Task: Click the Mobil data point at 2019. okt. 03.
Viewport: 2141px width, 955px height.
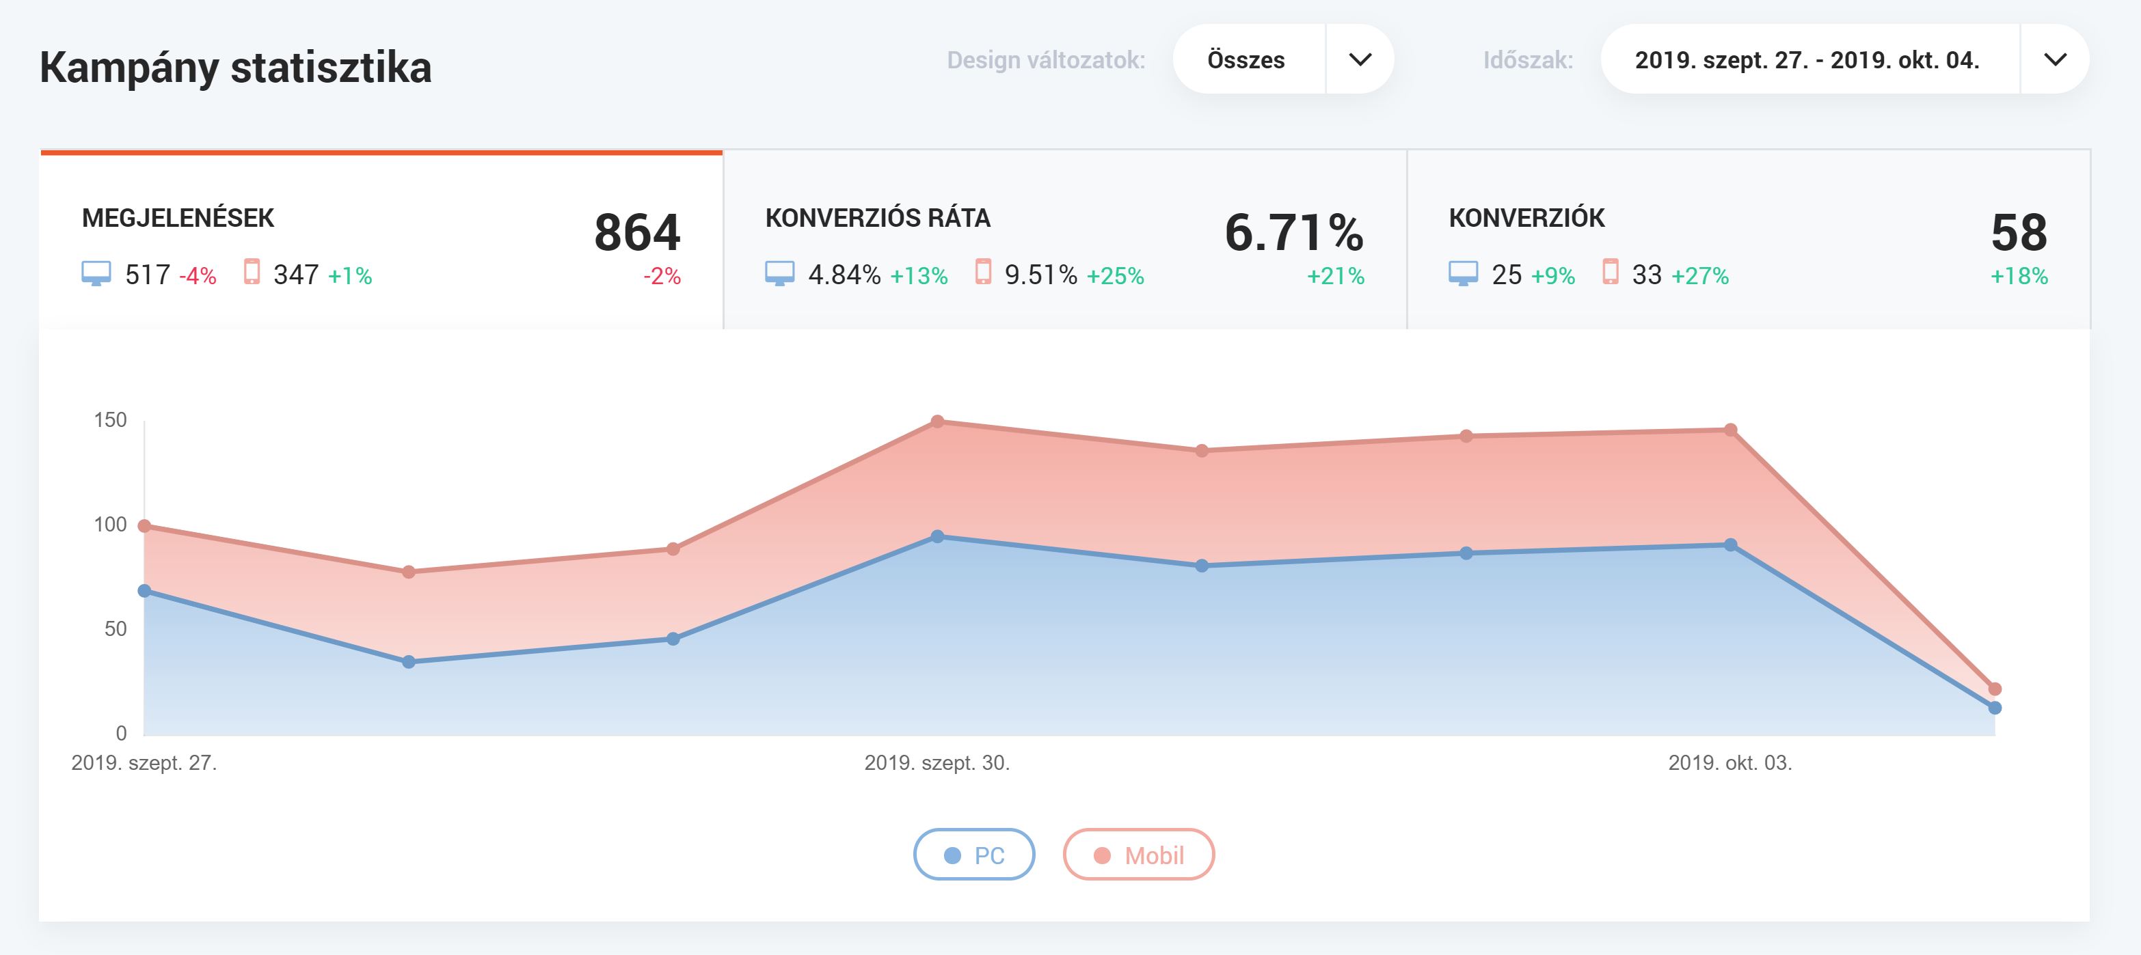Action: [x=1730, y=430]
